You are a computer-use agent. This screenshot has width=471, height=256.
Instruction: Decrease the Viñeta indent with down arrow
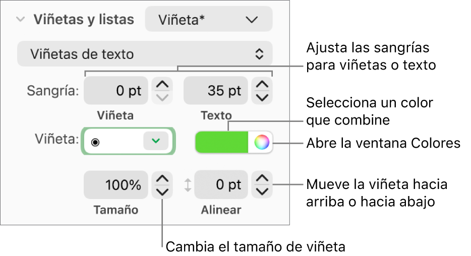[162, 97]
